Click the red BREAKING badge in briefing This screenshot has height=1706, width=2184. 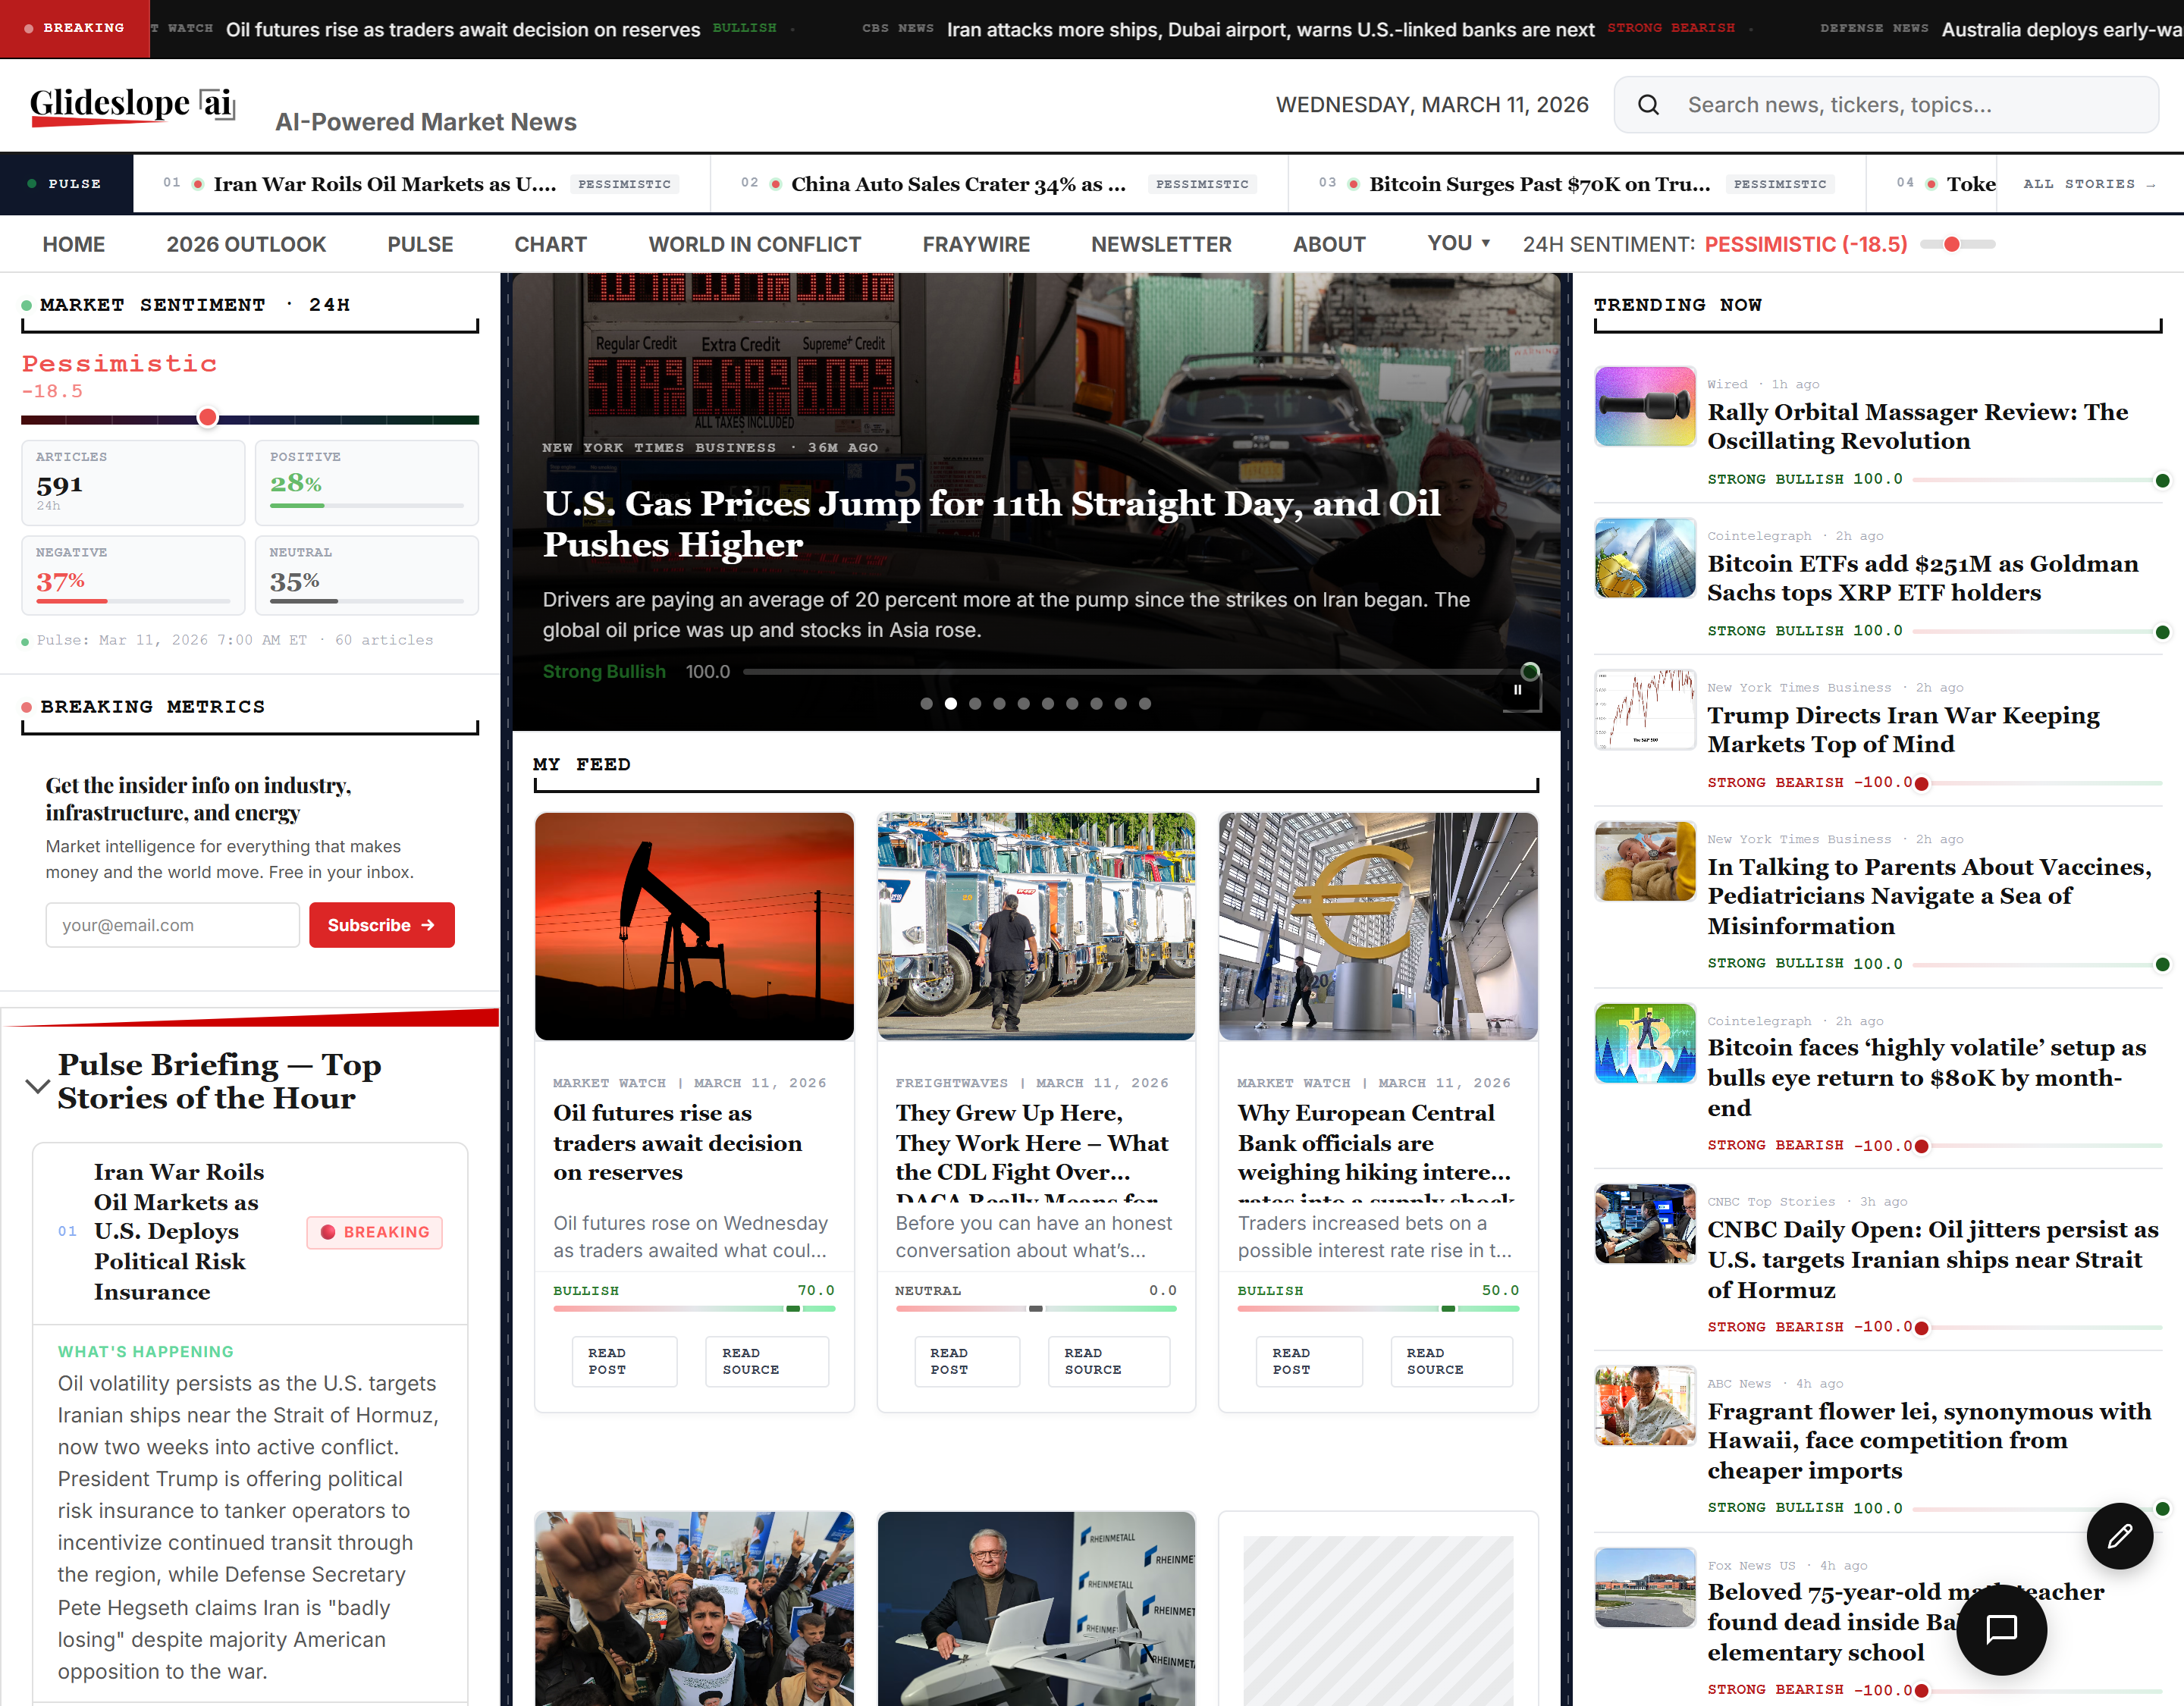coord(375,1232)
